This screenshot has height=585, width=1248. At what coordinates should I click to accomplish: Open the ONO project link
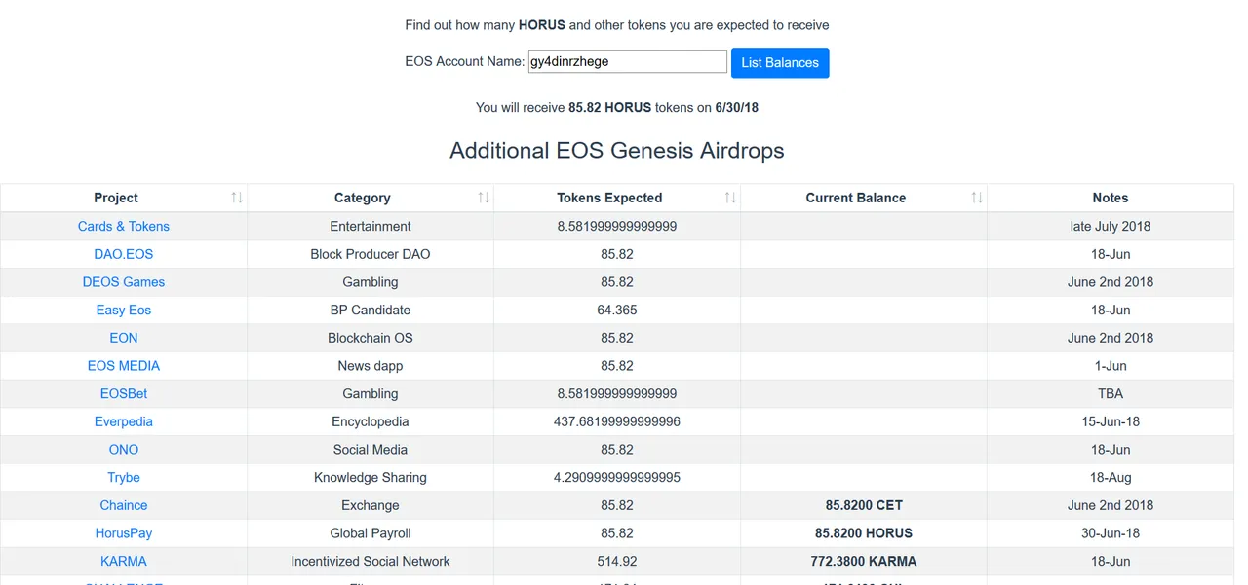[x=124, y=450]
